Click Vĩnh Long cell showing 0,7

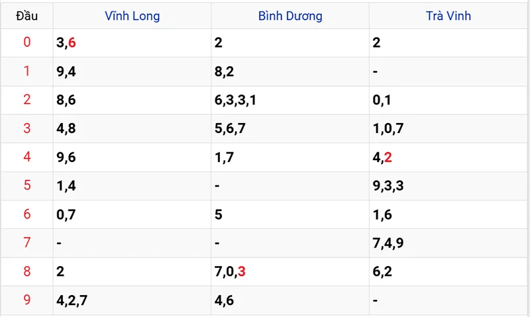click(x=67, y=214)
